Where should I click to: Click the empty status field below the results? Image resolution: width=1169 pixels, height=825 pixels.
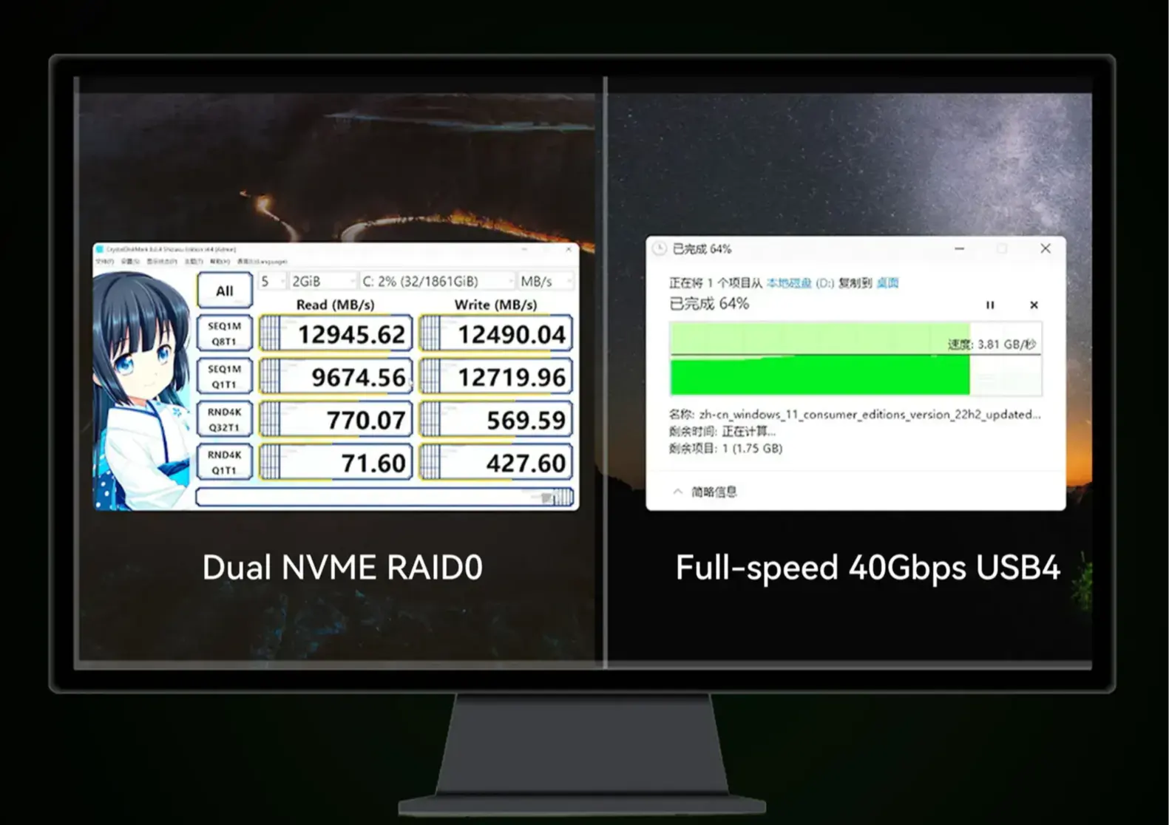(x=384, y=497)
